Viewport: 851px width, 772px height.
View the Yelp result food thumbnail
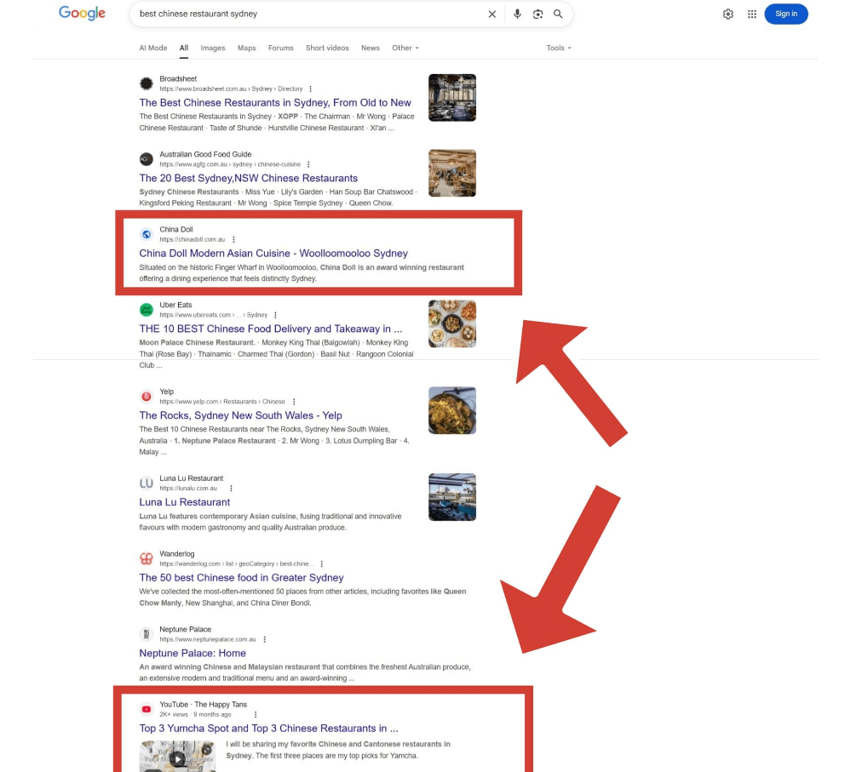[452, 410]
